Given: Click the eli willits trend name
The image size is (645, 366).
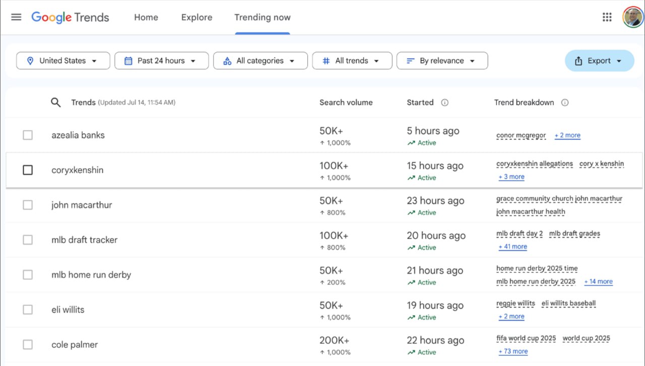Looking at the screenshot, I should click(x=68, y=310).
